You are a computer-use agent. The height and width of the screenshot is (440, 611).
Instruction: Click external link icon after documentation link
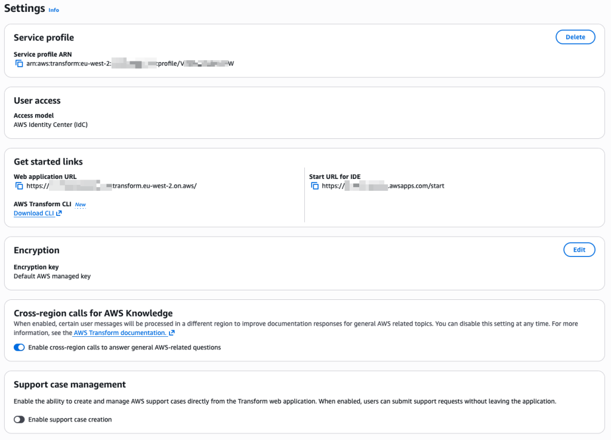pos(172,333)
